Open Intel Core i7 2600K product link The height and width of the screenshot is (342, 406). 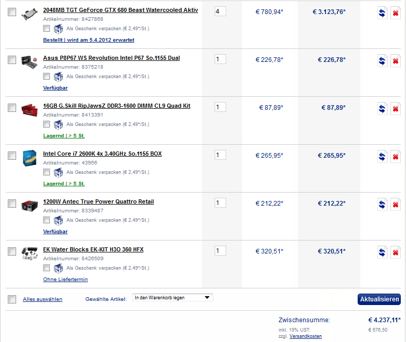[x=102, y=154]
